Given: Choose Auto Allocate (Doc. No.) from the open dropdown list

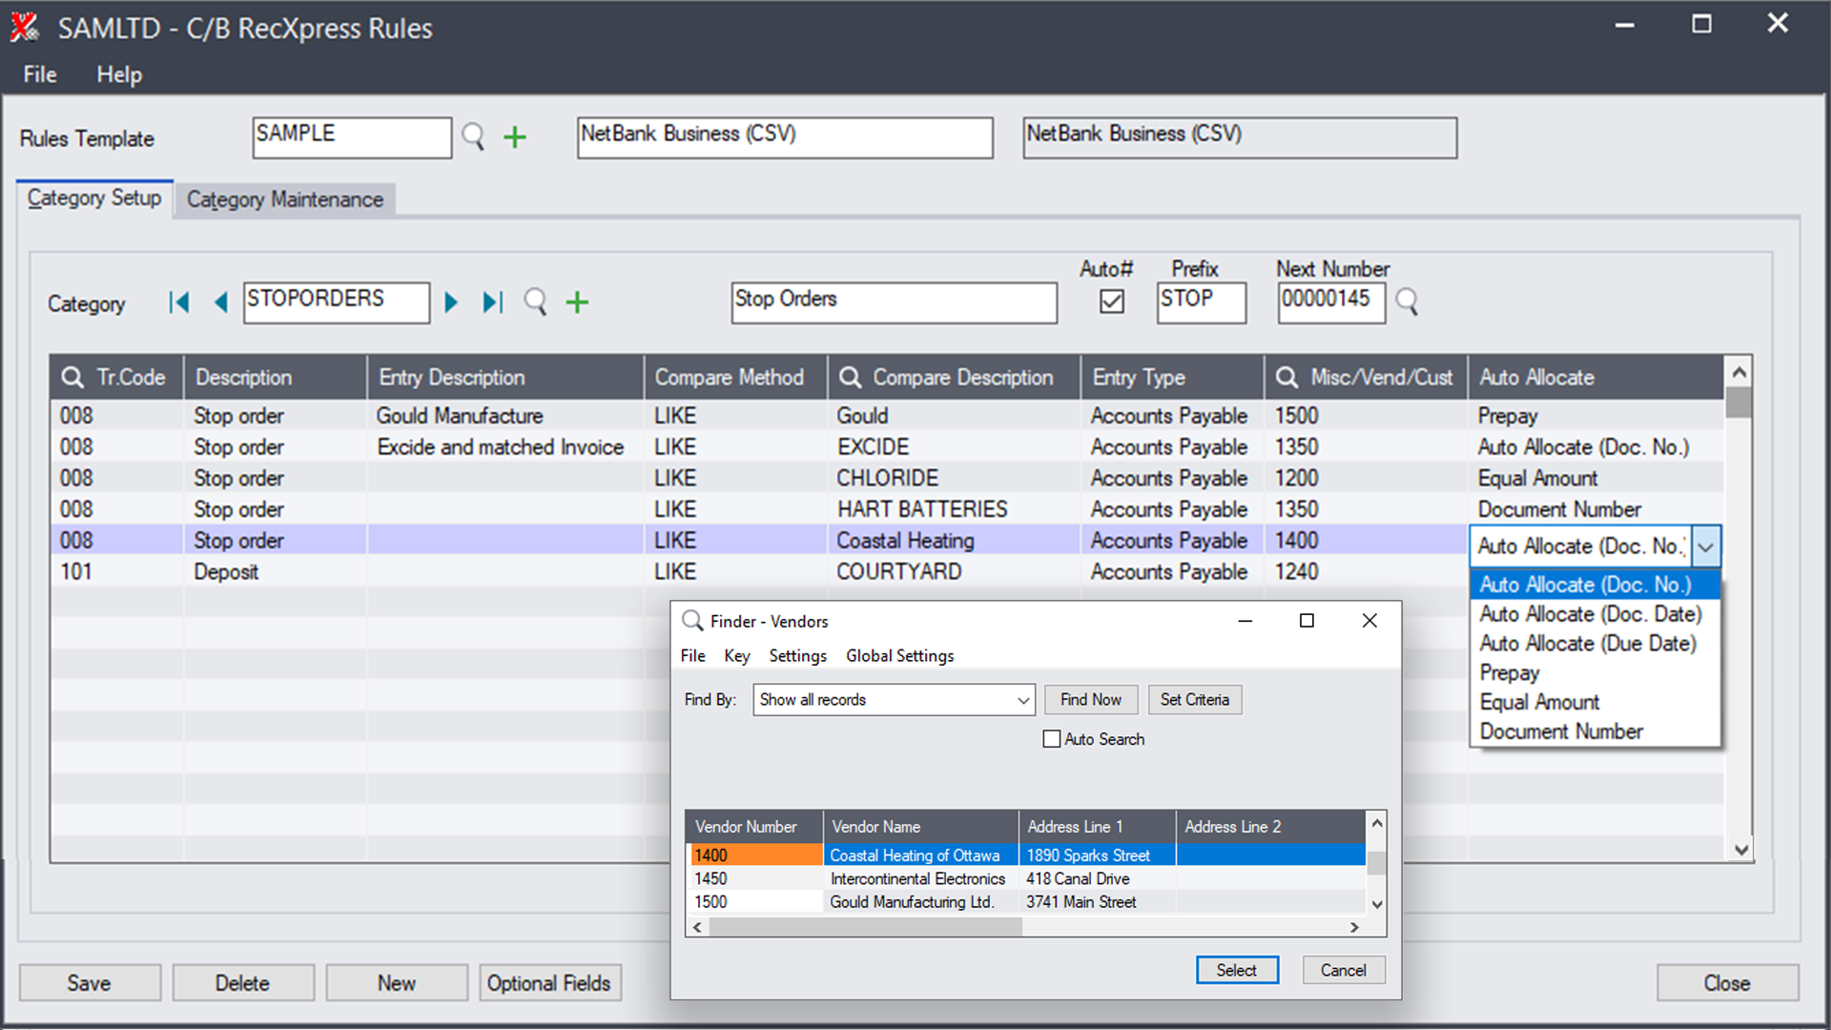Looking at the screenshot, I should point(1594,585).
